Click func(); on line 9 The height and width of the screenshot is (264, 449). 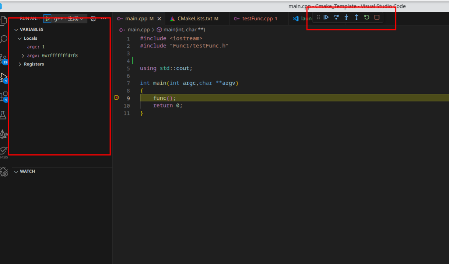(x=165, y=98)
